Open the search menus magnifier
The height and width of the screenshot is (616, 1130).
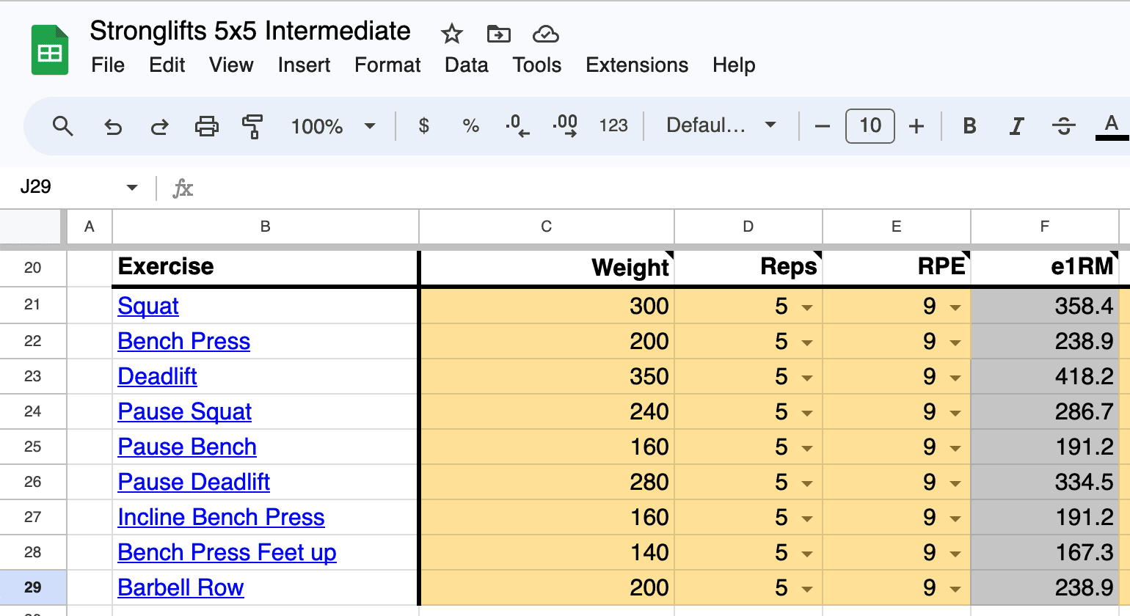[63, 126]
